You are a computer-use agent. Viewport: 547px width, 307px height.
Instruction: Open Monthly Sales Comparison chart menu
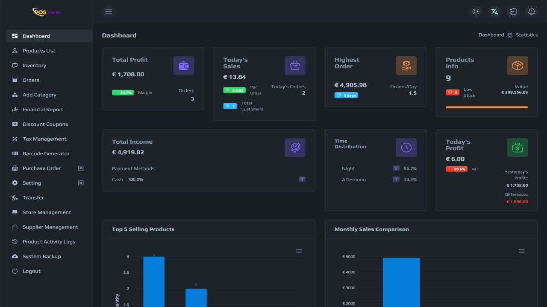pos(521,251)
